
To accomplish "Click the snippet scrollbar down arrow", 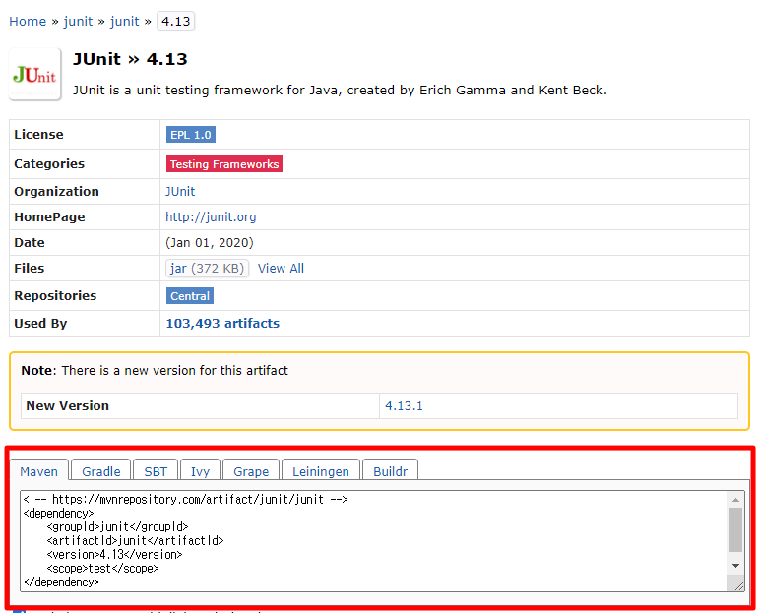I will [x=735, y=566].
